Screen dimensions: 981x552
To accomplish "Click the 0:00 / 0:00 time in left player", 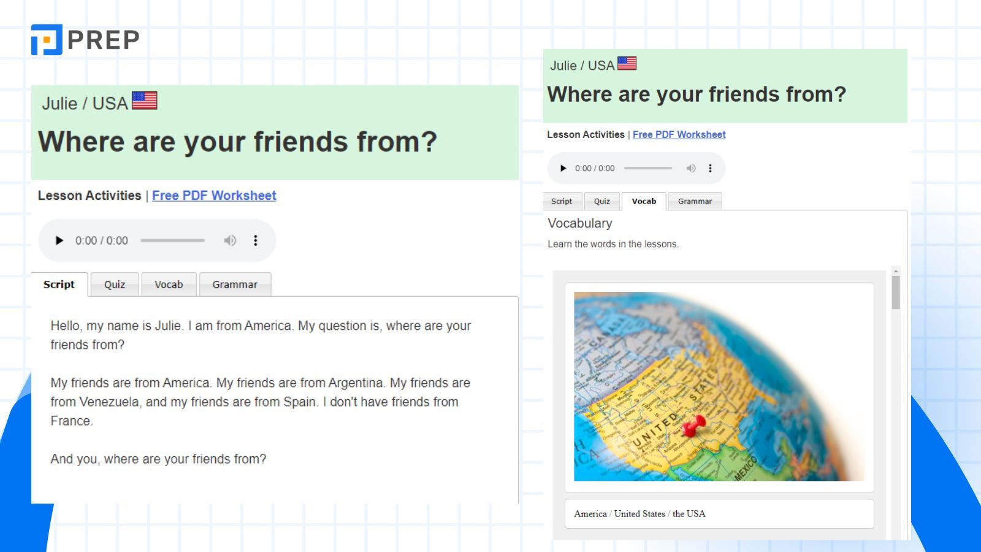I will (102, 240).
